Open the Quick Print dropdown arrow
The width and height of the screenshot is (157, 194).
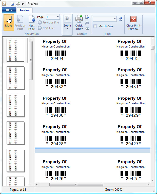(82, 29)
